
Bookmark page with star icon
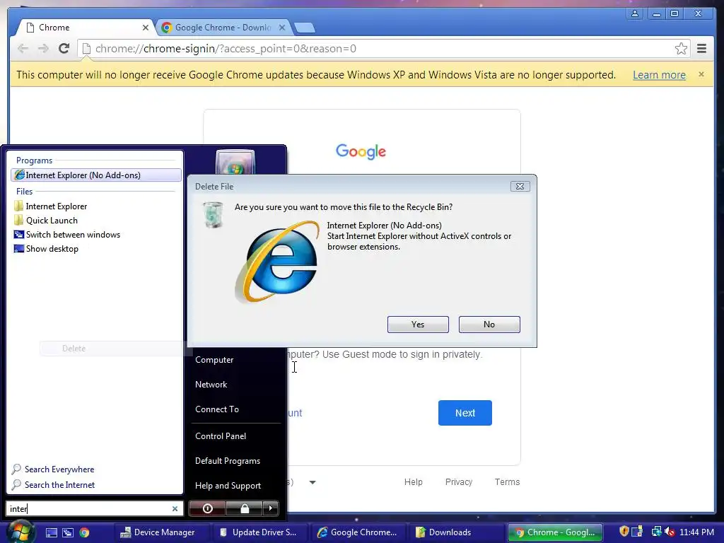(681, 49)
